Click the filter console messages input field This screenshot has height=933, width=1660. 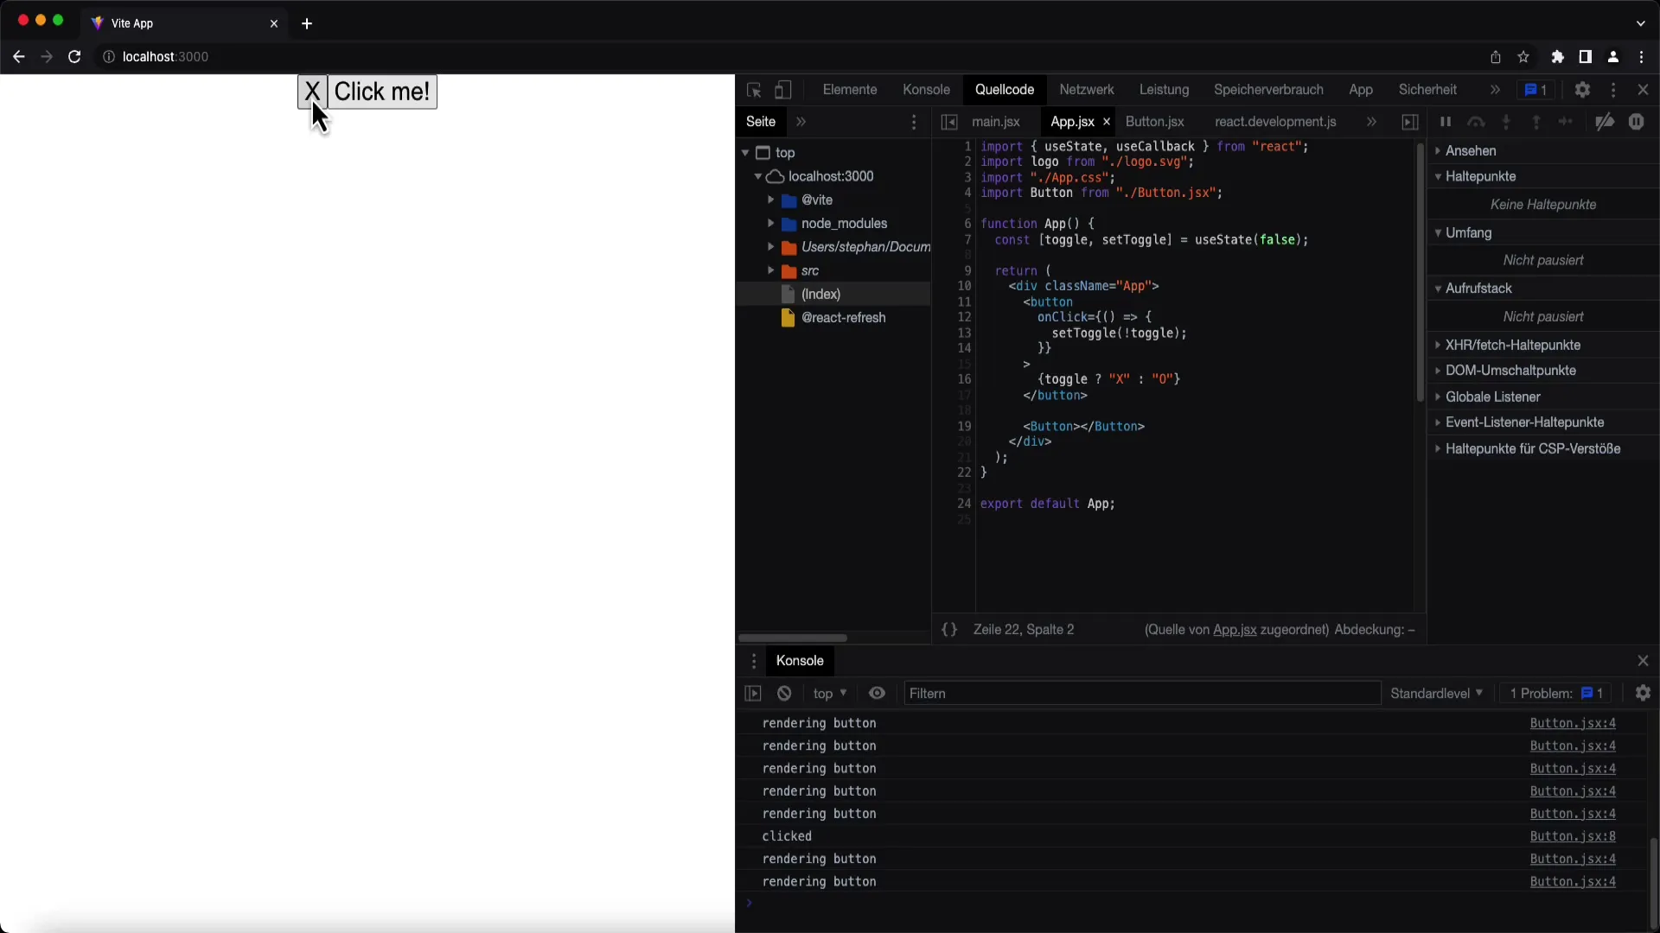point(1140,693)
